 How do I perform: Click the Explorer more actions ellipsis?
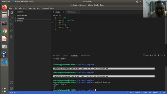pyautogui.click(x=48, y=12)
